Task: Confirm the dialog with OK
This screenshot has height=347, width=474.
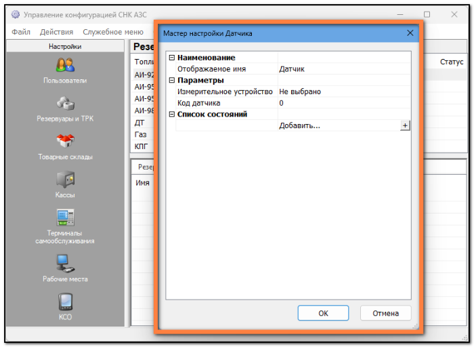Action: [x=323, y=313]
